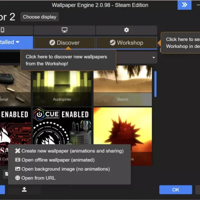Switch to the Discover tab
The height and width of the screenshot is (200, 200).
click(64, 43)
